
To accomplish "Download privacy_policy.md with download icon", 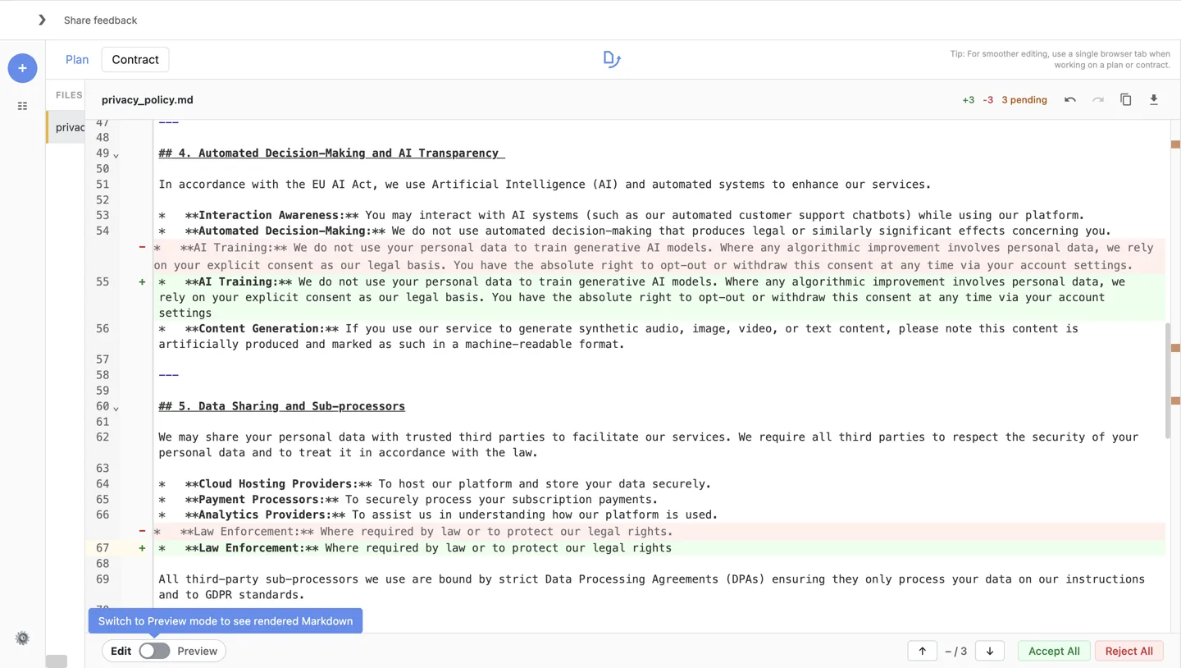I will pyautogui.click(x=1154, y=100).
